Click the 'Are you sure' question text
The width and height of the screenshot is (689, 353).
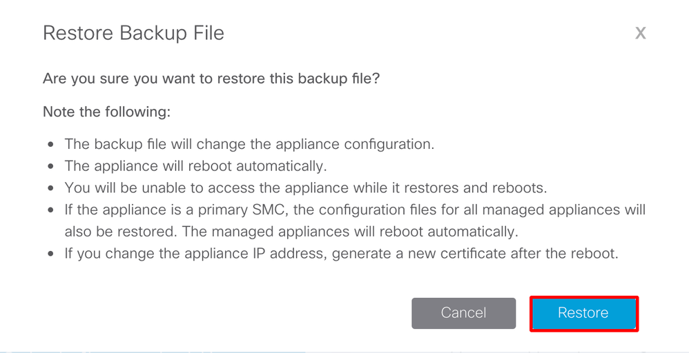[211, 79]
